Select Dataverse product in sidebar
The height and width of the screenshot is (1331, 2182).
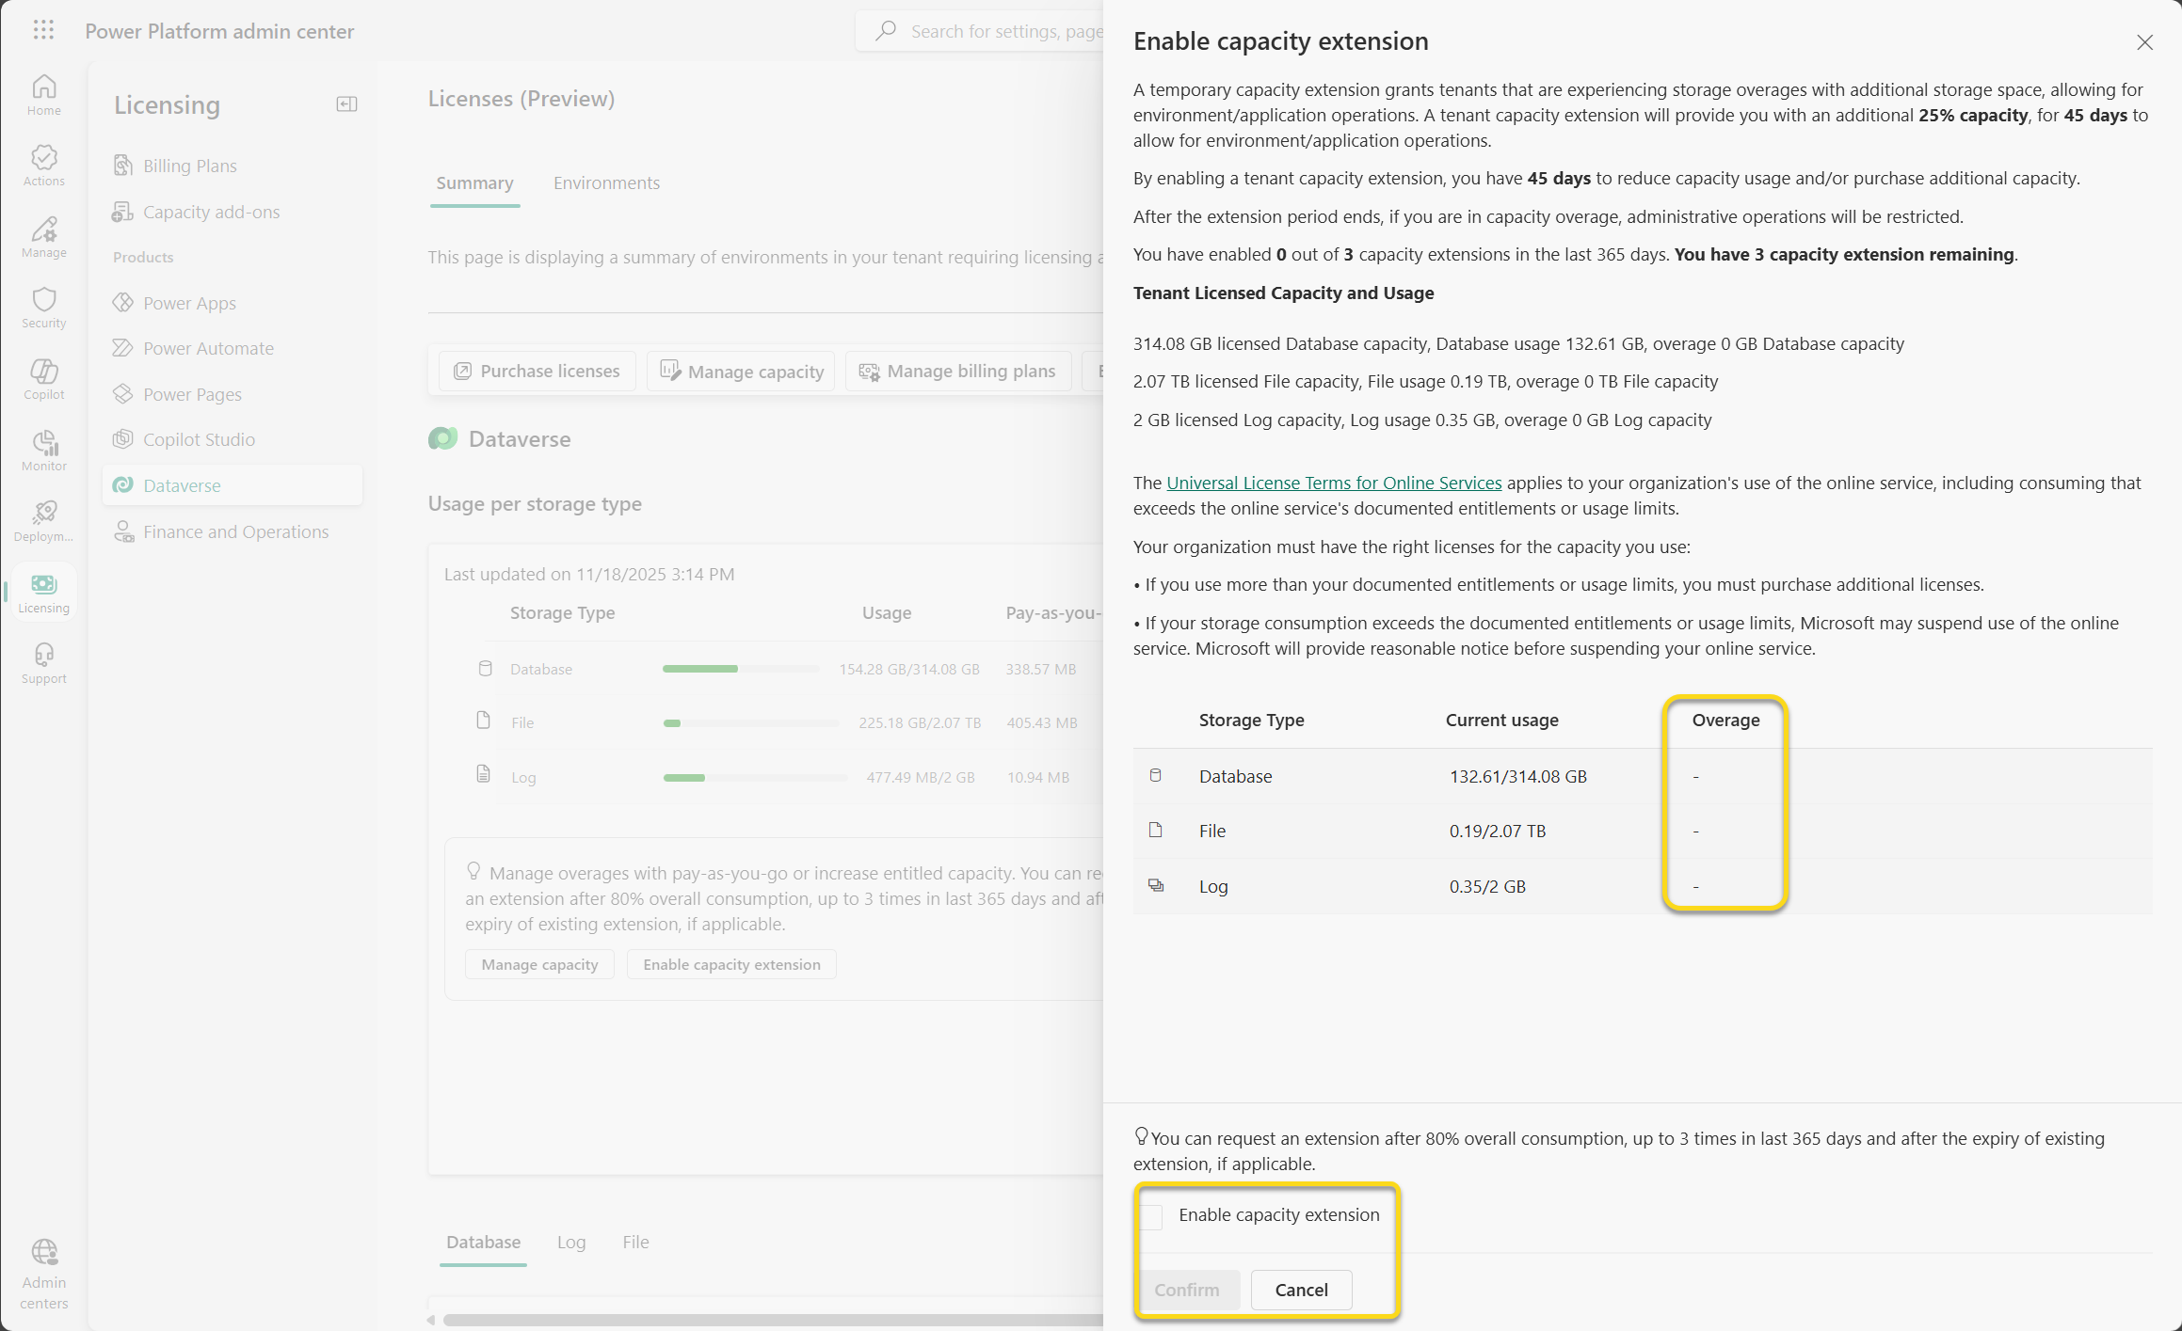[233, 485]
